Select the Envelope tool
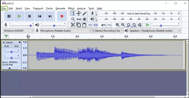This screenshot has height=98, width=189. [x=79, y=13]
